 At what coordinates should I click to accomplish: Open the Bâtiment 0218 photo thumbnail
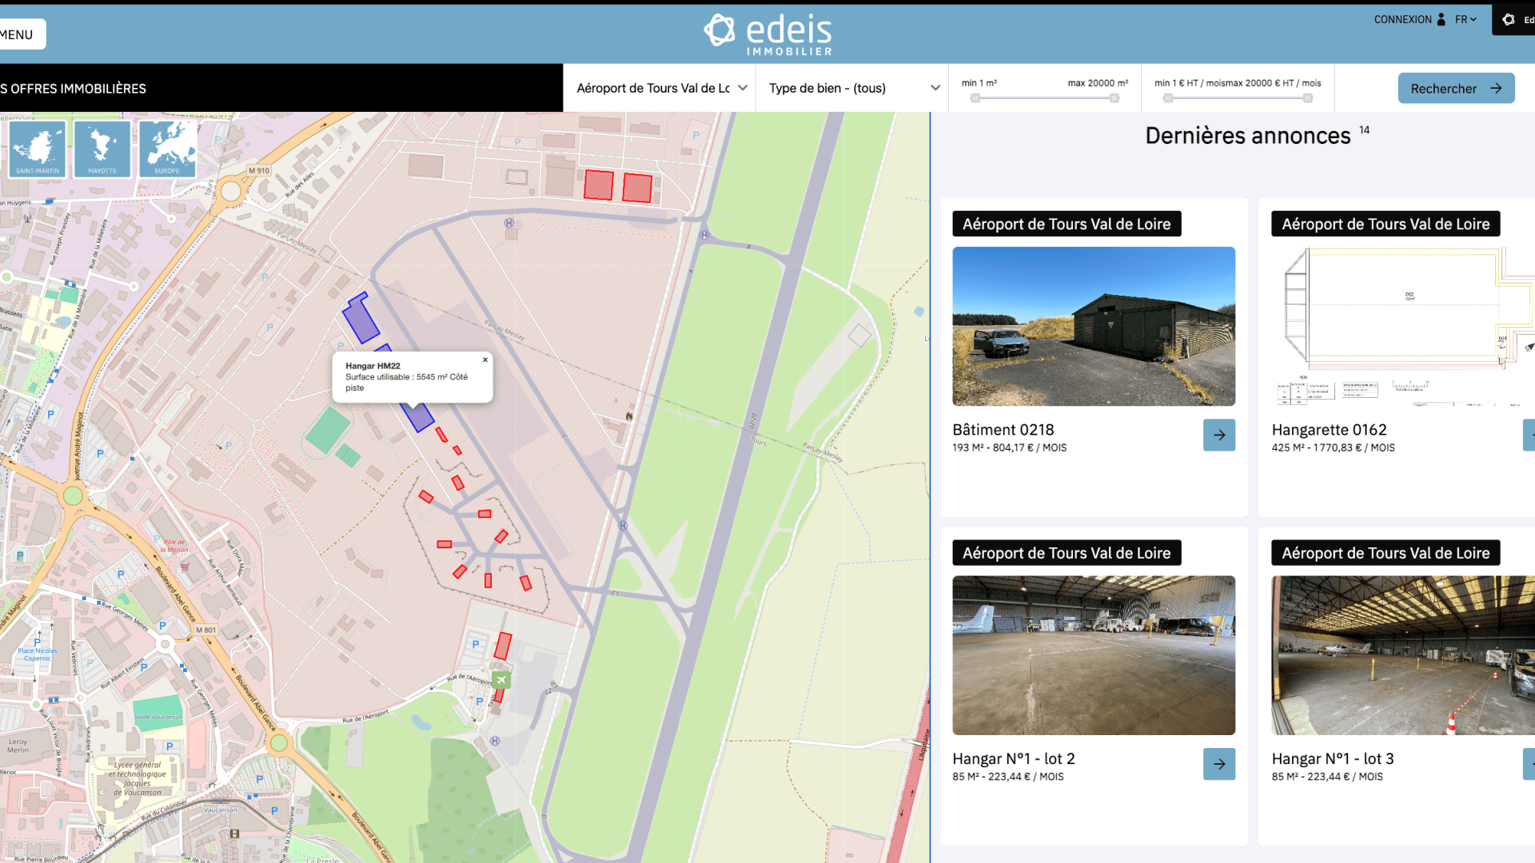click(1093, 326)
